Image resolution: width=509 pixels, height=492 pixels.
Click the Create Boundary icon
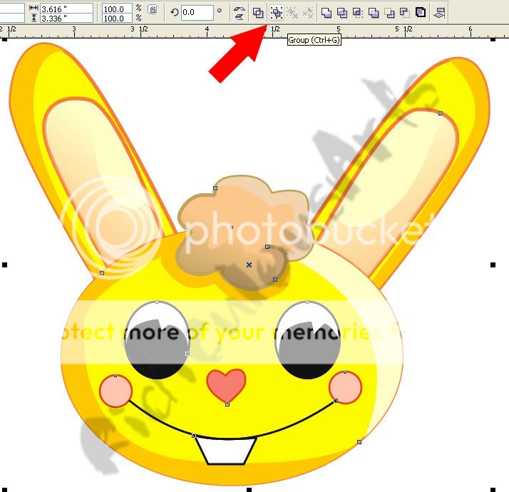[x=421, y=12]
